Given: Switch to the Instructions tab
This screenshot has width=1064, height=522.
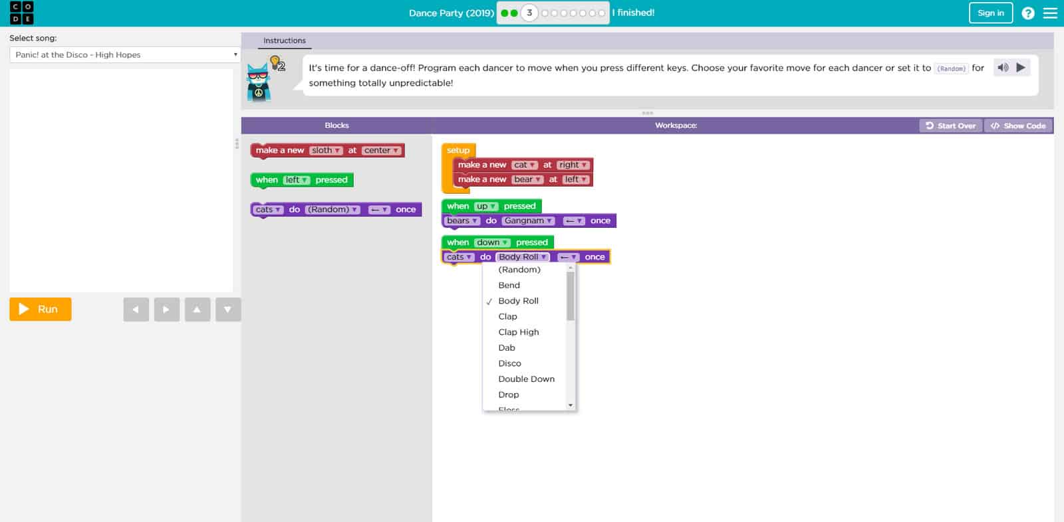Looking at the screenshot, I should [x=284, y=41].
